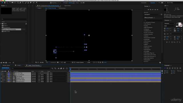Screen dimensions: 183x103
Task: Select the Lower Thirds Precomp timeline tab
Action: (x=34, y=66)
